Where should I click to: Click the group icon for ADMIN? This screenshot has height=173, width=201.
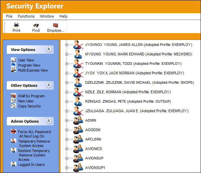pyautogui.click(x=78, y=120)
